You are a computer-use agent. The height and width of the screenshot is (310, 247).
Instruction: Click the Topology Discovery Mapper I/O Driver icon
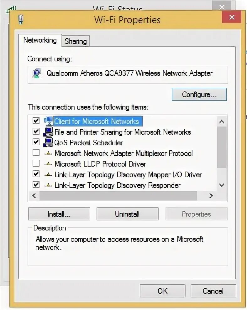[48, 175]
